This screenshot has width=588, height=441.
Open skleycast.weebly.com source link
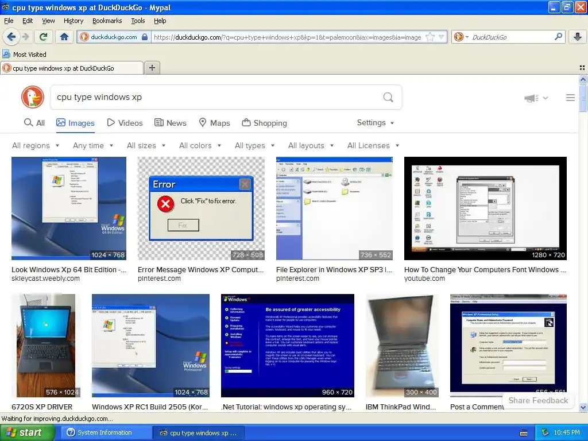(45, 278)
